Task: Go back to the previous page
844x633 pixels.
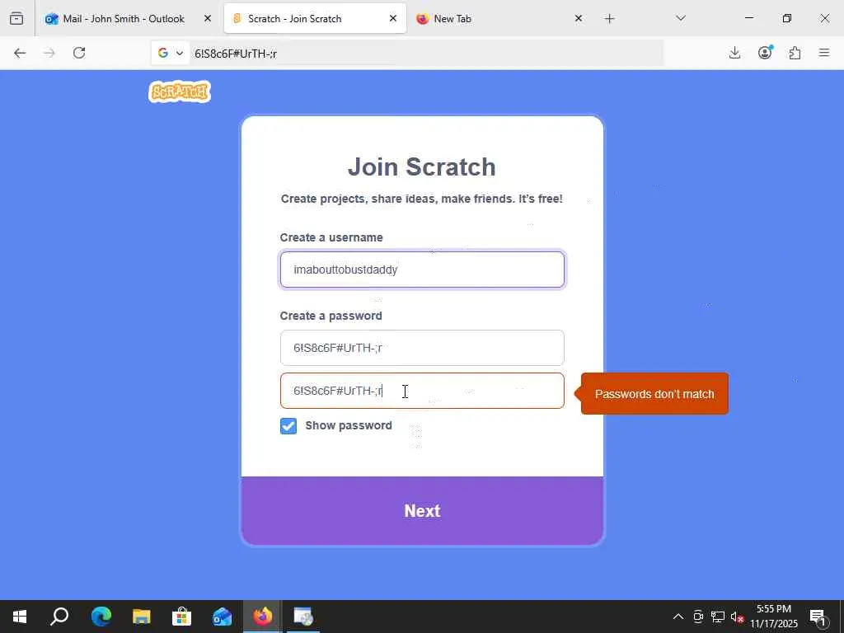Action: (x=20, y=53)
